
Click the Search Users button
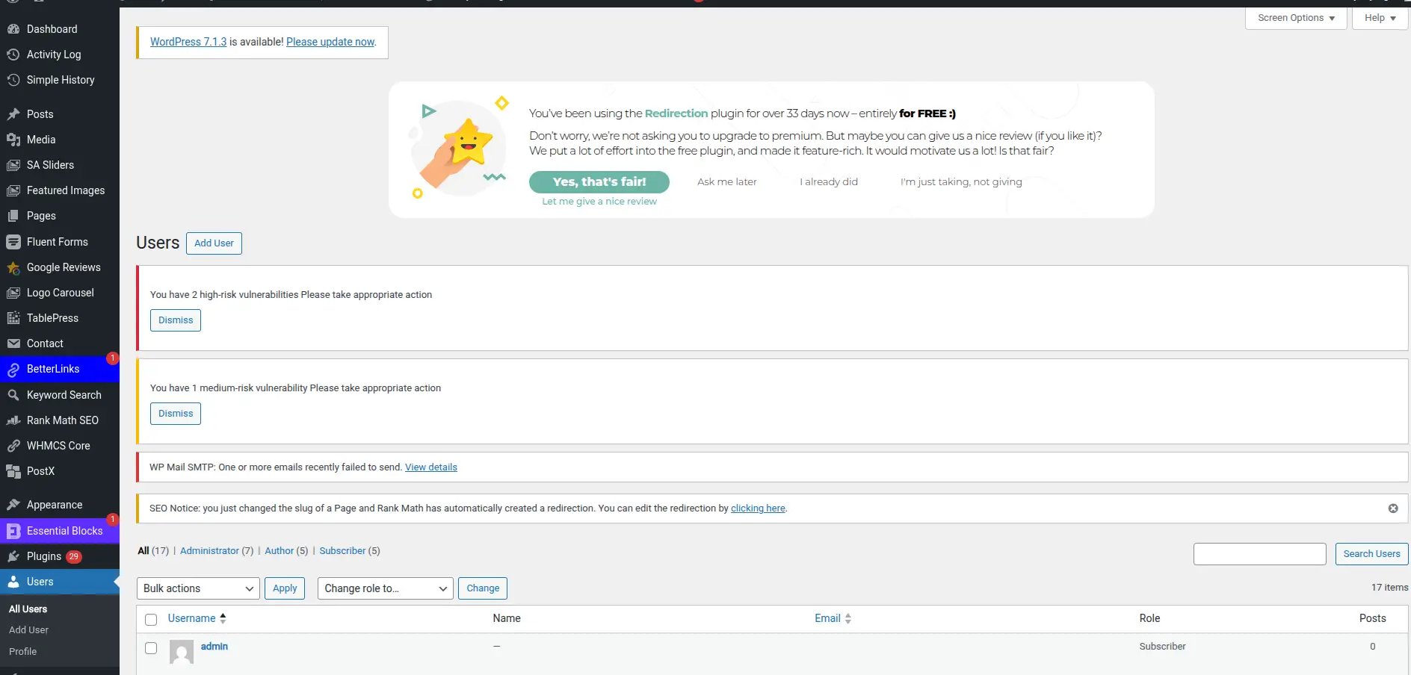click(x=1371, y=554)
